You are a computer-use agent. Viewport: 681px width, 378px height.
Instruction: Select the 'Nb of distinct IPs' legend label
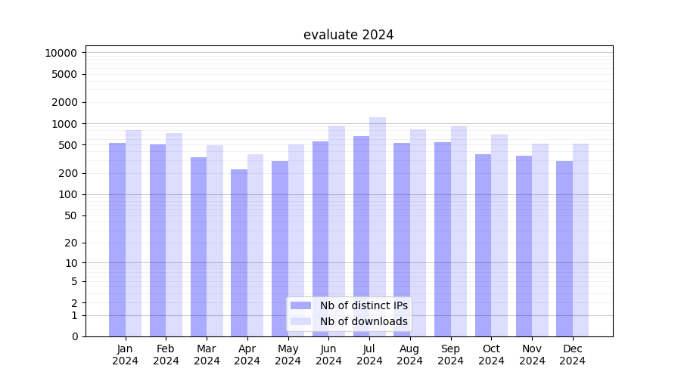363,305
